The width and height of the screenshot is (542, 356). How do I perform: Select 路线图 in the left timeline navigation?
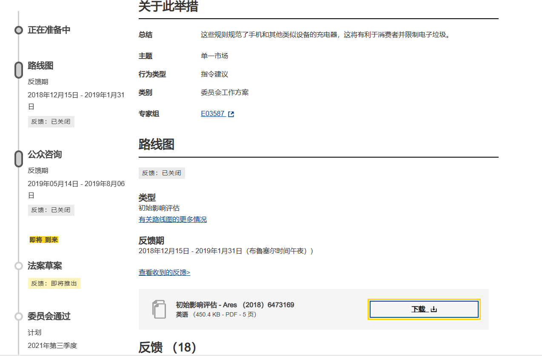[x=40, y=66]
